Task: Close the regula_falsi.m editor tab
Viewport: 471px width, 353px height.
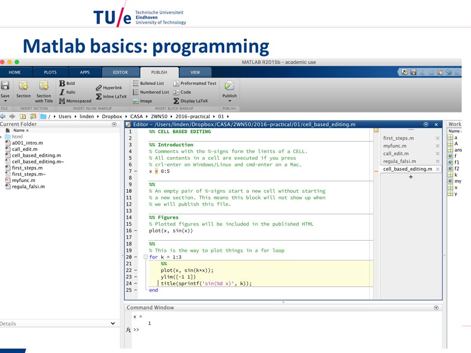Action: 438,161
